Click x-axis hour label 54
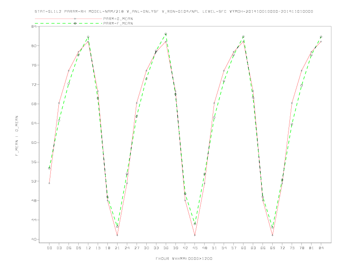The width and height of the screenshot is (350, 270). click(224, 248)
